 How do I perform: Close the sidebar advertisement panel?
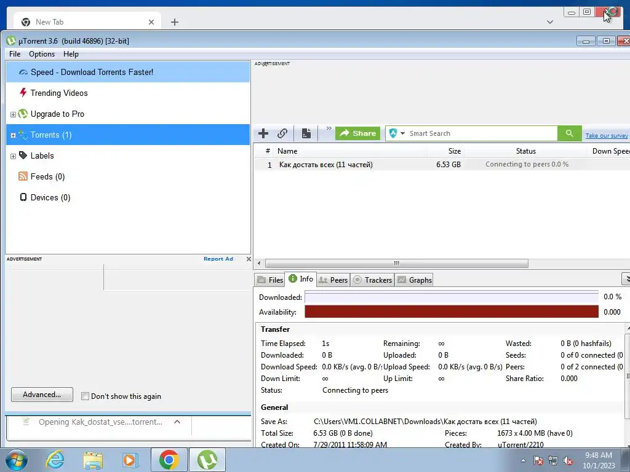pyautogui.click(x=249, y=259)
